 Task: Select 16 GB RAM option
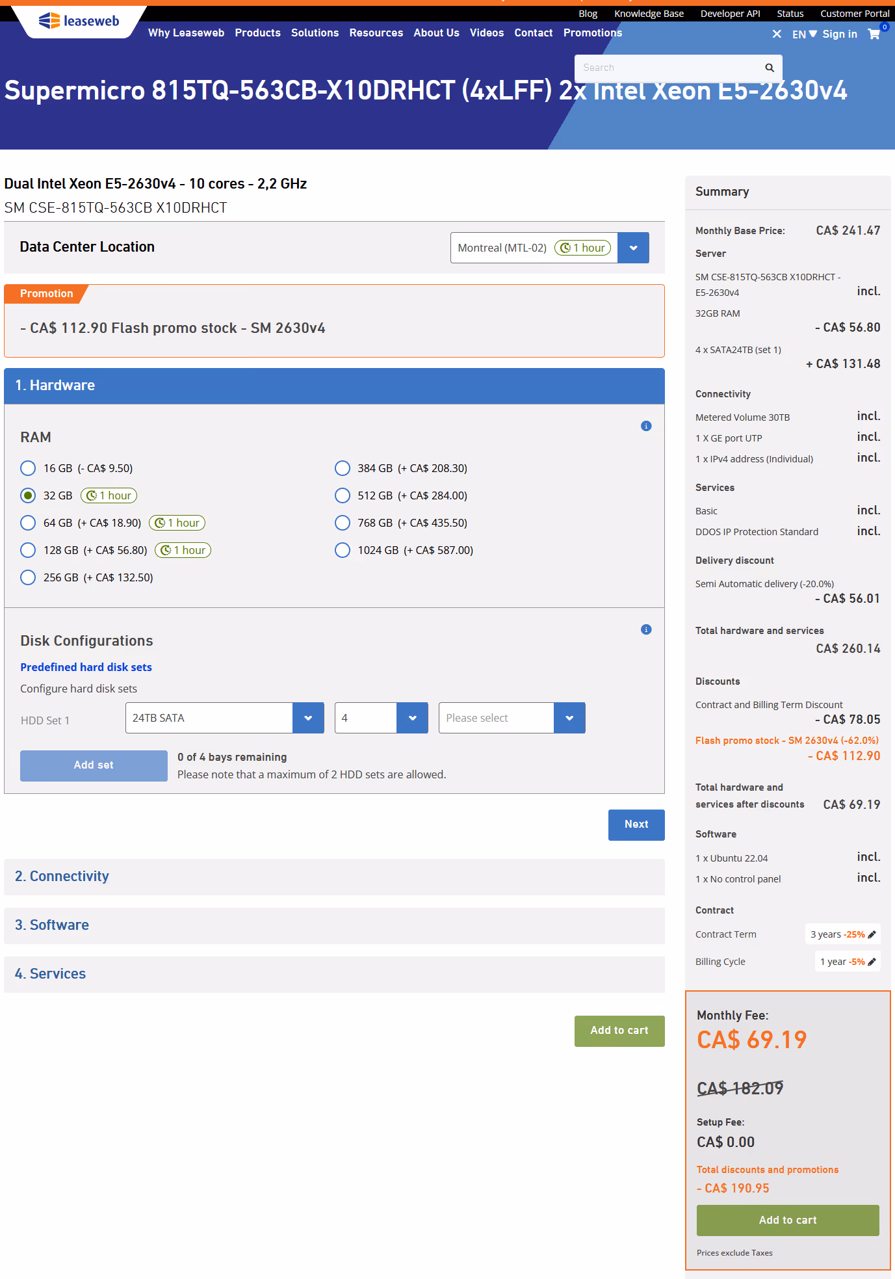point(28,468)
